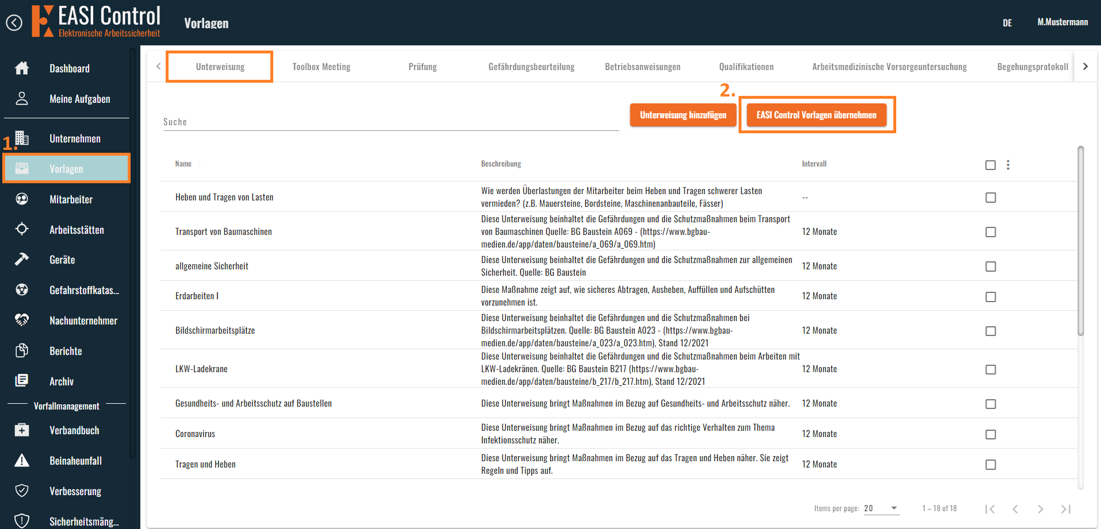Click the sidebar vertical scrollbar
Image resolution: width=1101 pixels, height=529 pixels.
[133, 253]
